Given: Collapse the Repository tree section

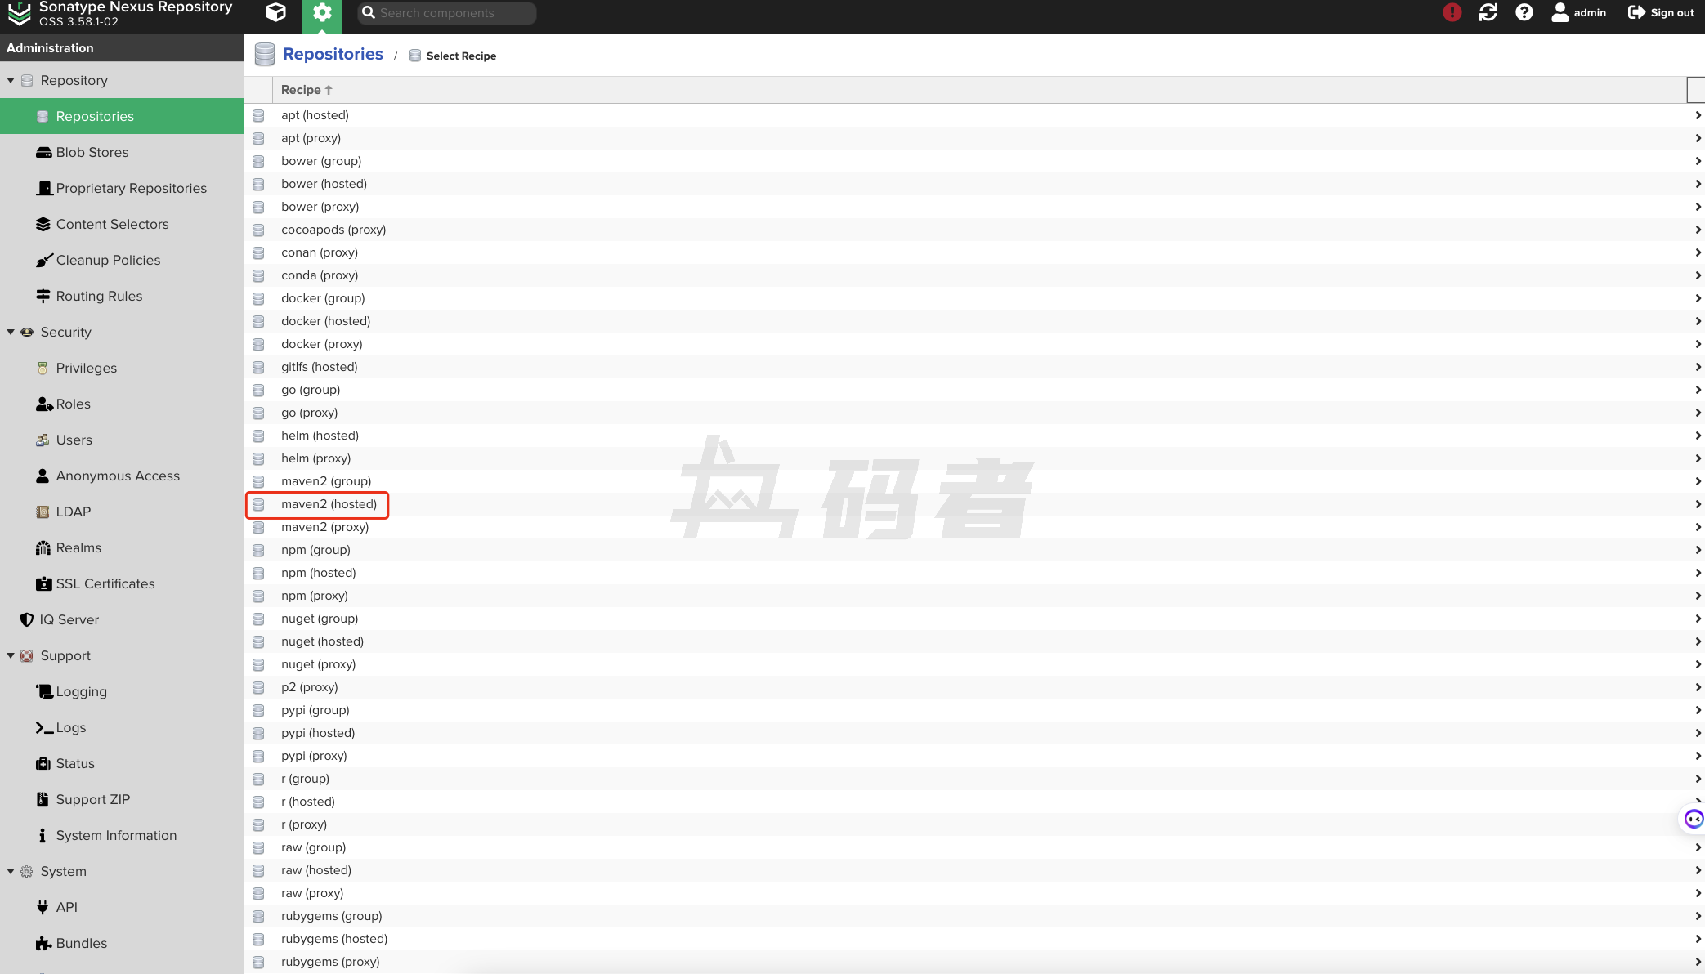Looking at the screenshot, I should [11, 80].
